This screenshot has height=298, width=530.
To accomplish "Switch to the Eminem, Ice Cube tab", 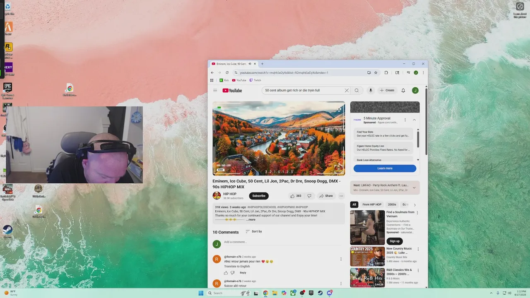I will 232,64.
